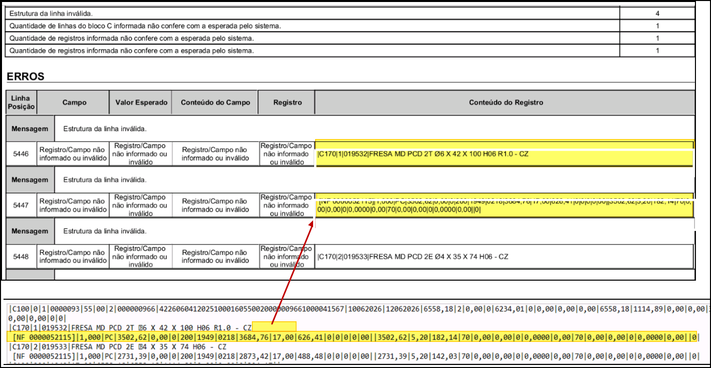Select line number 5448 cell
This screenshot has width=711, height=368.
click(x=22, y=257)
